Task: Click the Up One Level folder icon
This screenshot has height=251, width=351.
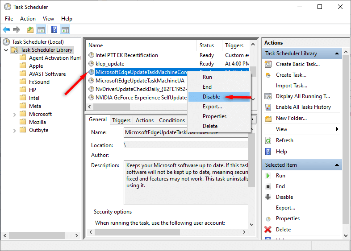Action: click(x=30, y=29)
